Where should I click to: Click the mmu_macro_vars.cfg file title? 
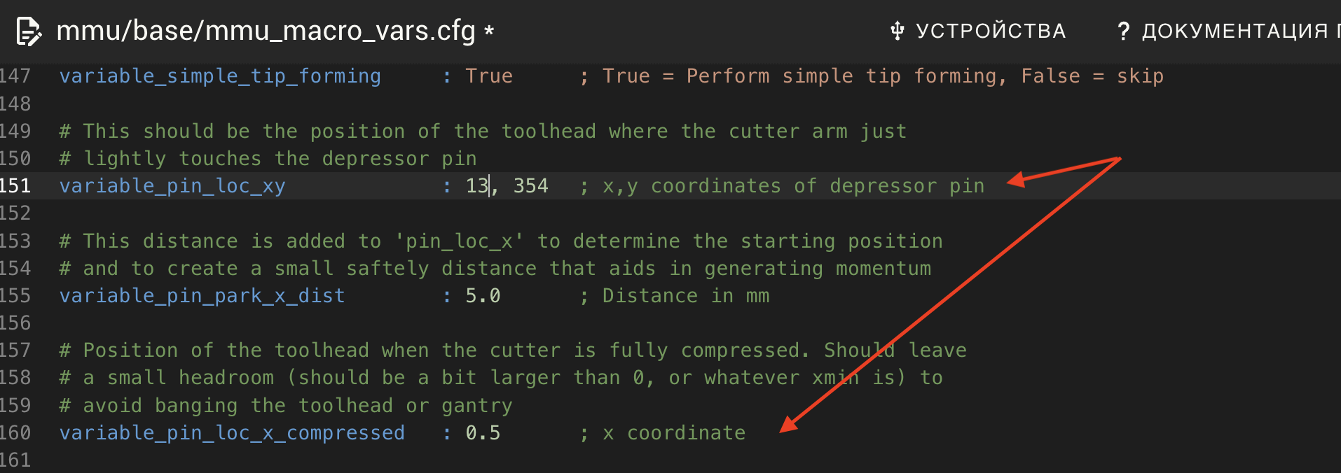pos(266,31)
